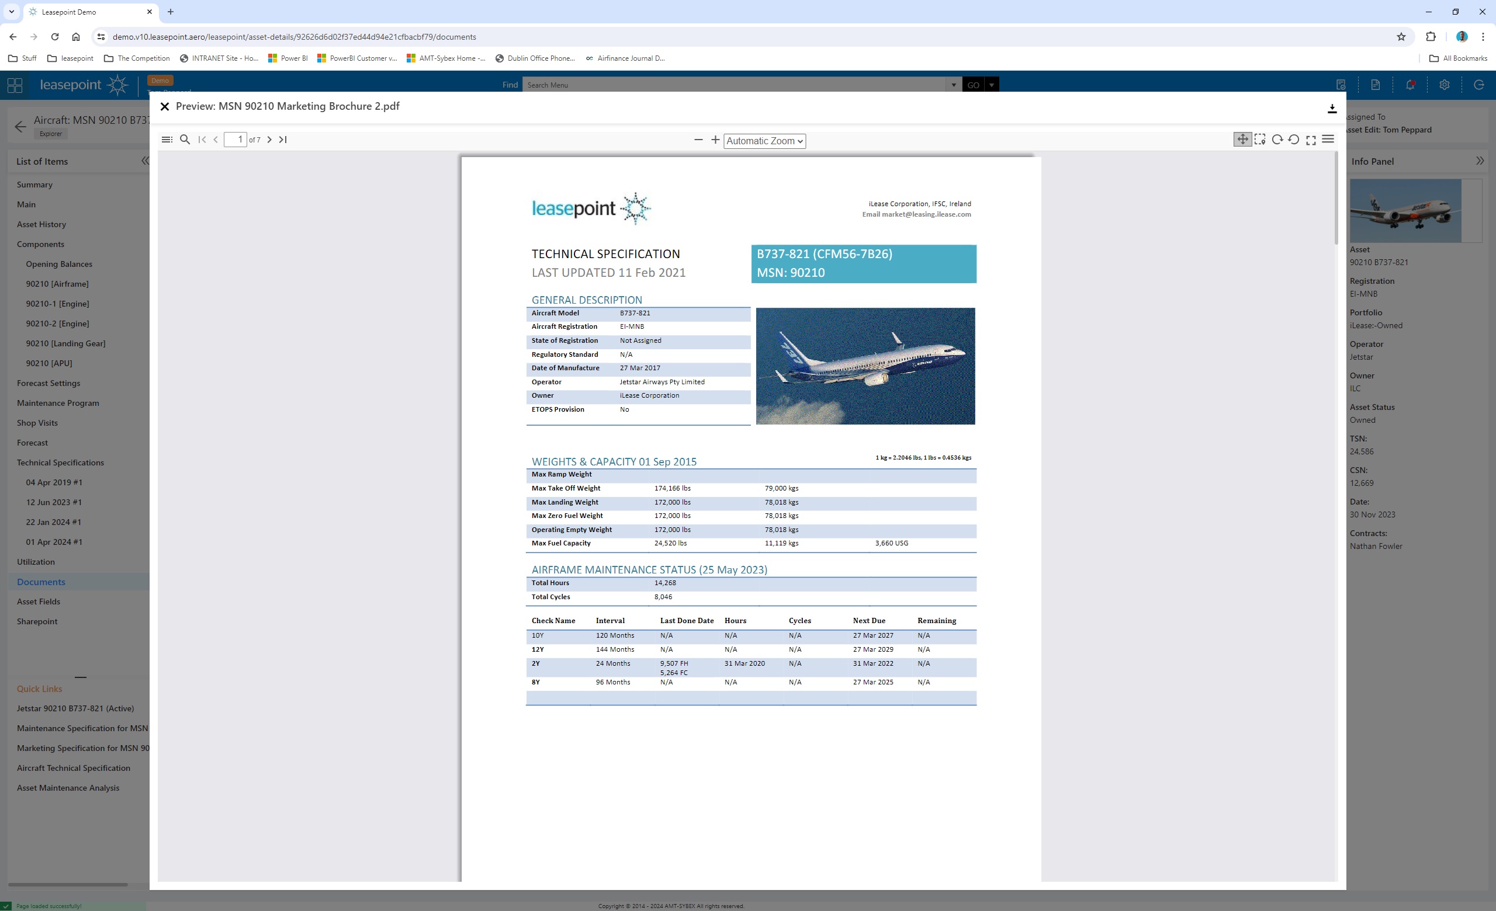1496x911 pixels.
Task: Click the Search Menu field
Action: click(733, 85)
